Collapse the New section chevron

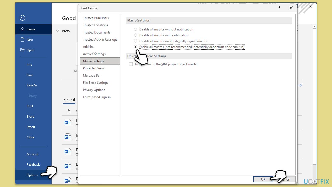(58, 31)
